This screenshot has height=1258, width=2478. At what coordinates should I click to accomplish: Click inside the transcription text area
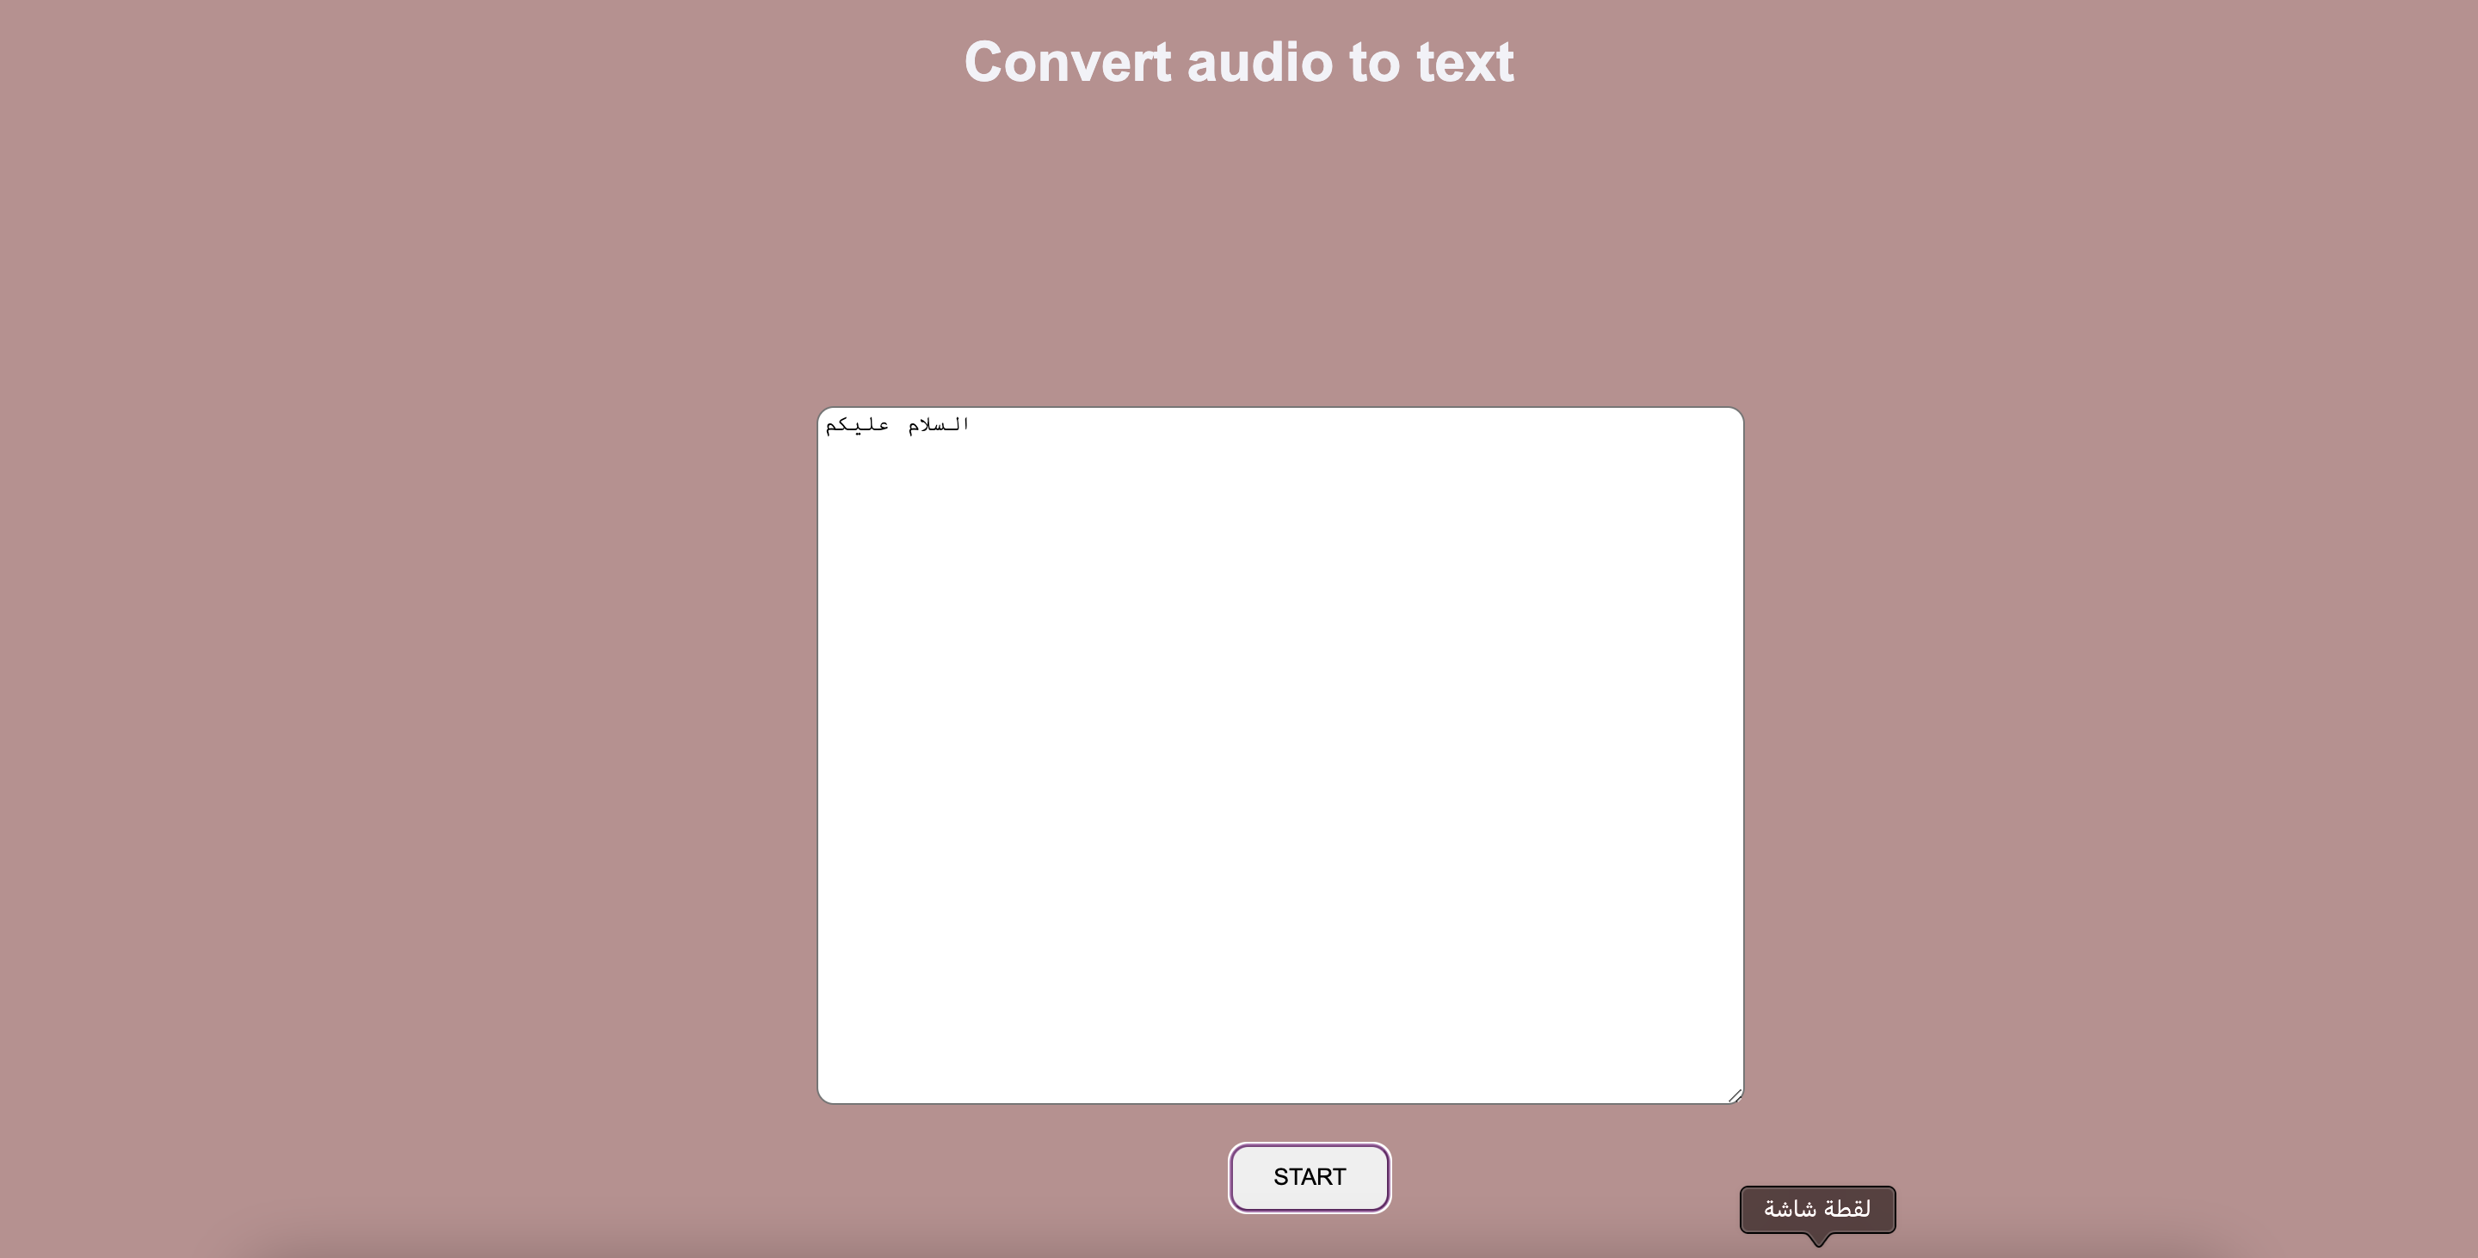coord(1280,755)
